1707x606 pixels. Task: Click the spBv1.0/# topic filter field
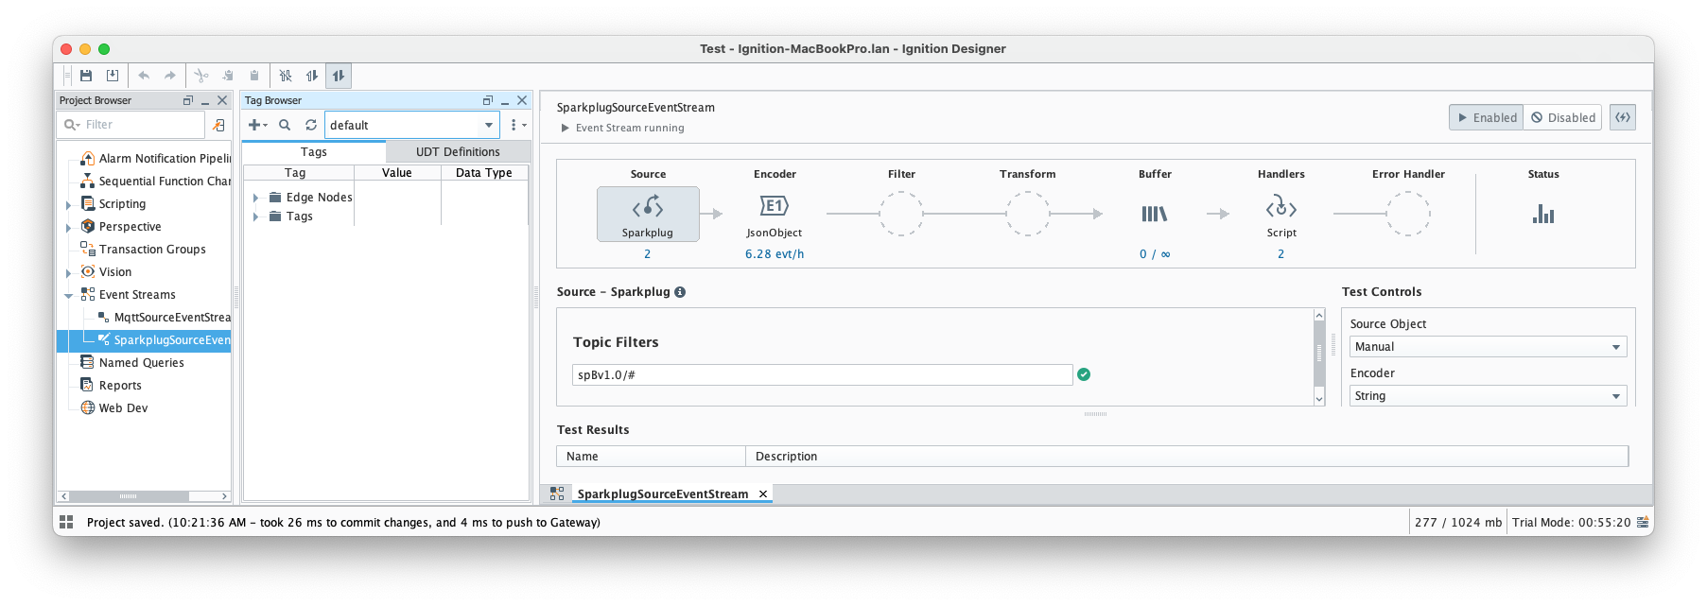pyautogui.click(x=822, y=375)
